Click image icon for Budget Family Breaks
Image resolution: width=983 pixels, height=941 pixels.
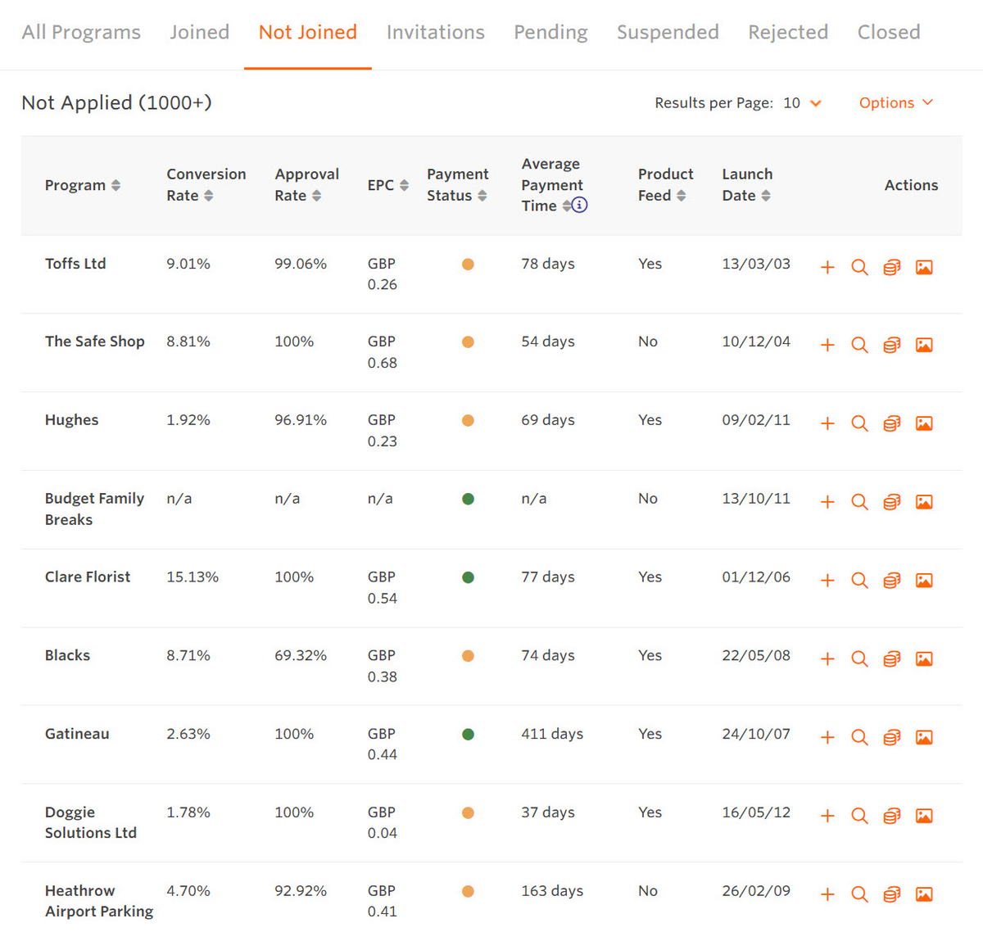point(924,502)
